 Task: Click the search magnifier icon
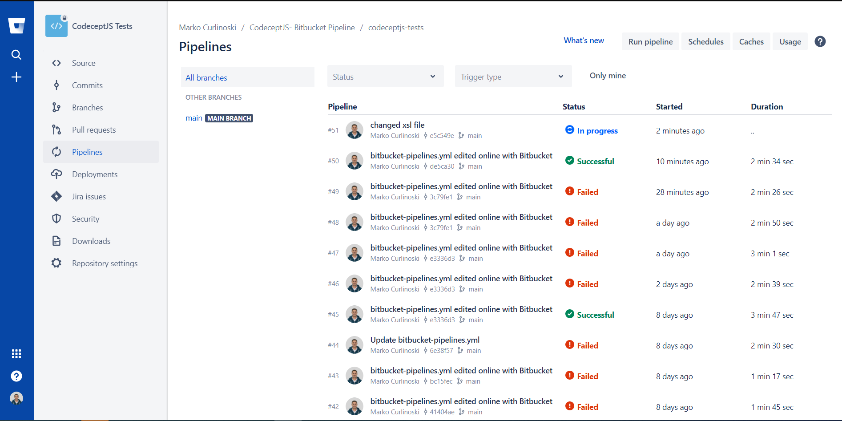(16, 55)
